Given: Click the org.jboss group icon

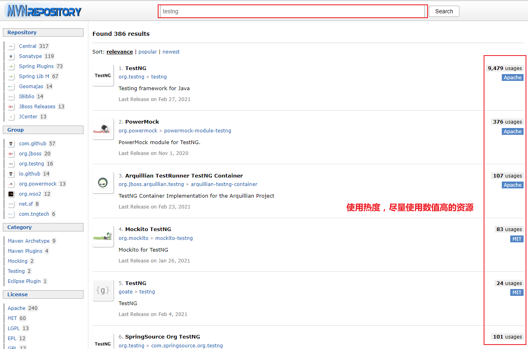Looking at the screenshot, I should click(x=11, y=154).
